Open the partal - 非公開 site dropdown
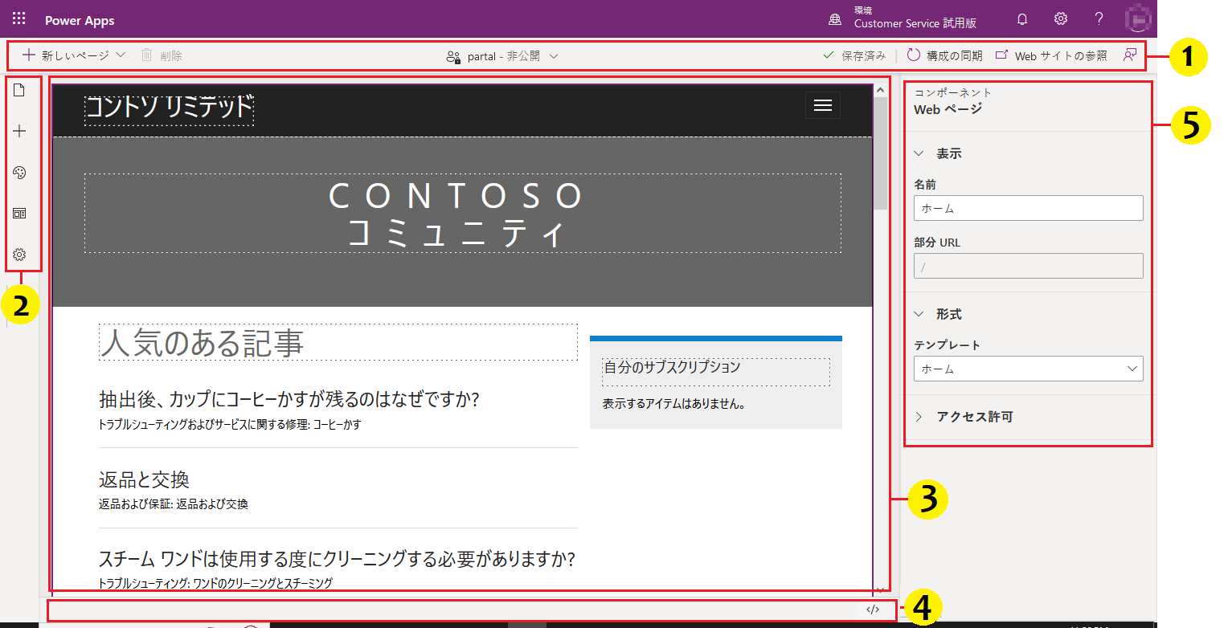The image size is (1228, 628). point(501,56)
